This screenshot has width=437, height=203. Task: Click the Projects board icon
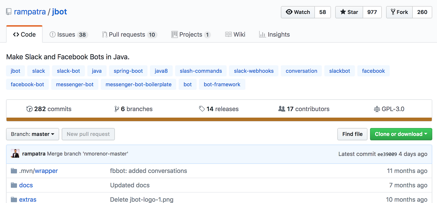(x=175, y=34)
